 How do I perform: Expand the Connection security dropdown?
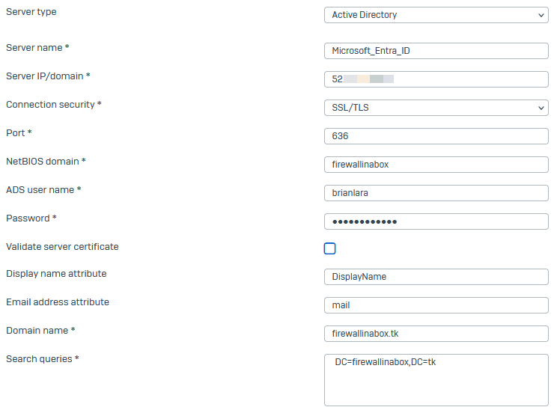[436, 108]
